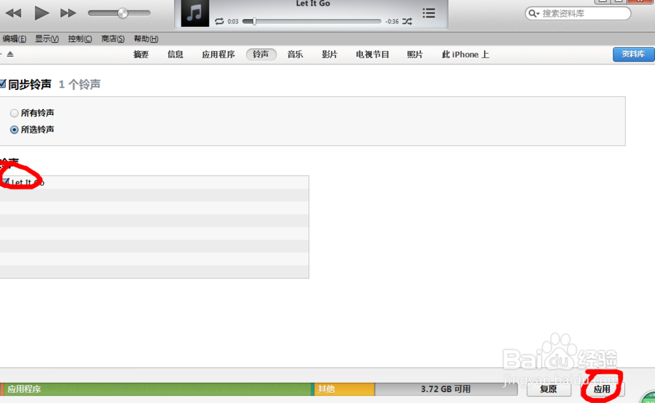Click the search library field
This screenshot has height=403, width=655.
click(578, 13)
